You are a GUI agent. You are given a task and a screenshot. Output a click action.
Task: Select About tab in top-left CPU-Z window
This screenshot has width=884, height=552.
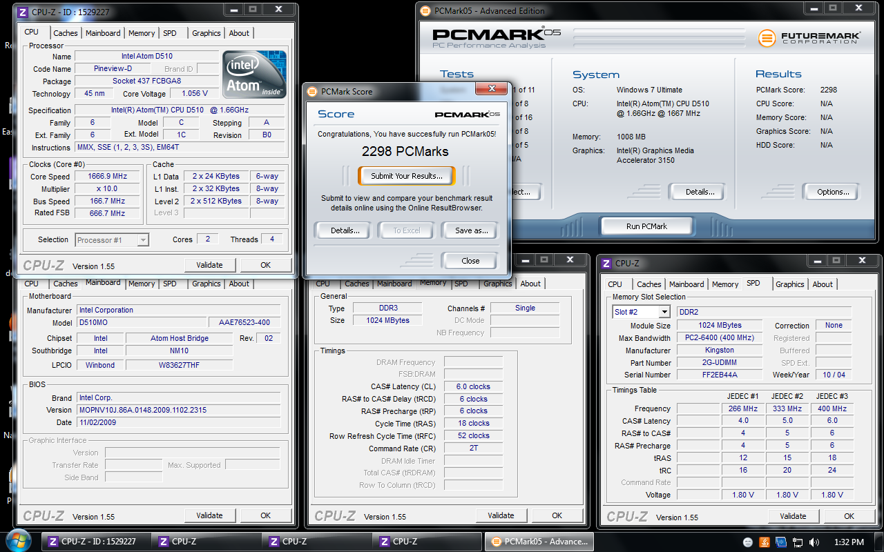pos(239,33)
